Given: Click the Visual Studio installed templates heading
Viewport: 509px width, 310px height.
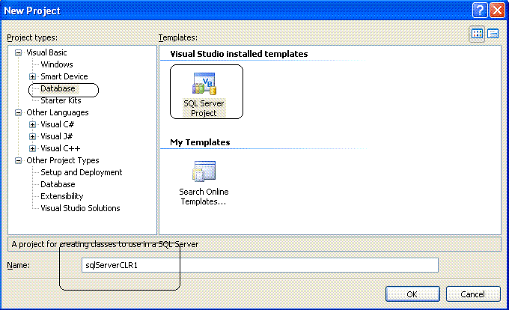Looking at the screenshot, I should [x=239, y=54].
